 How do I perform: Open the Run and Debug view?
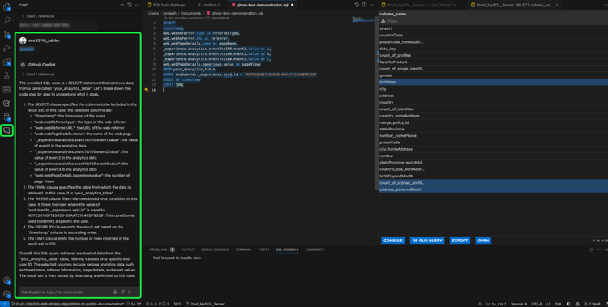pyautogui.click(x=6, y=48)
